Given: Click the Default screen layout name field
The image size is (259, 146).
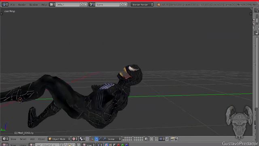Looking at the screenshot, I should [68, 4].
